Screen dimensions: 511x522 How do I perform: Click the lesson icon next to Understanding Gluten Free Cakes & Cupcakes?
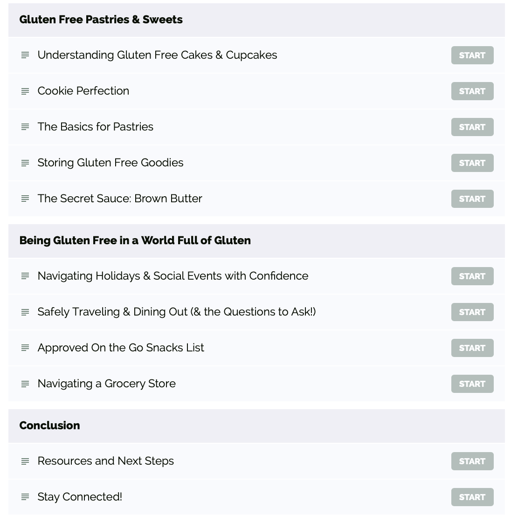pos(25,55)
